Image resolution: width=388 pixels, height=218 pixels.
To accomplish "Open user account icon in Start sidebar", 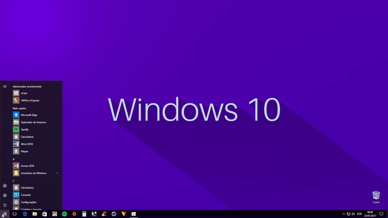I will coord(5,186).
